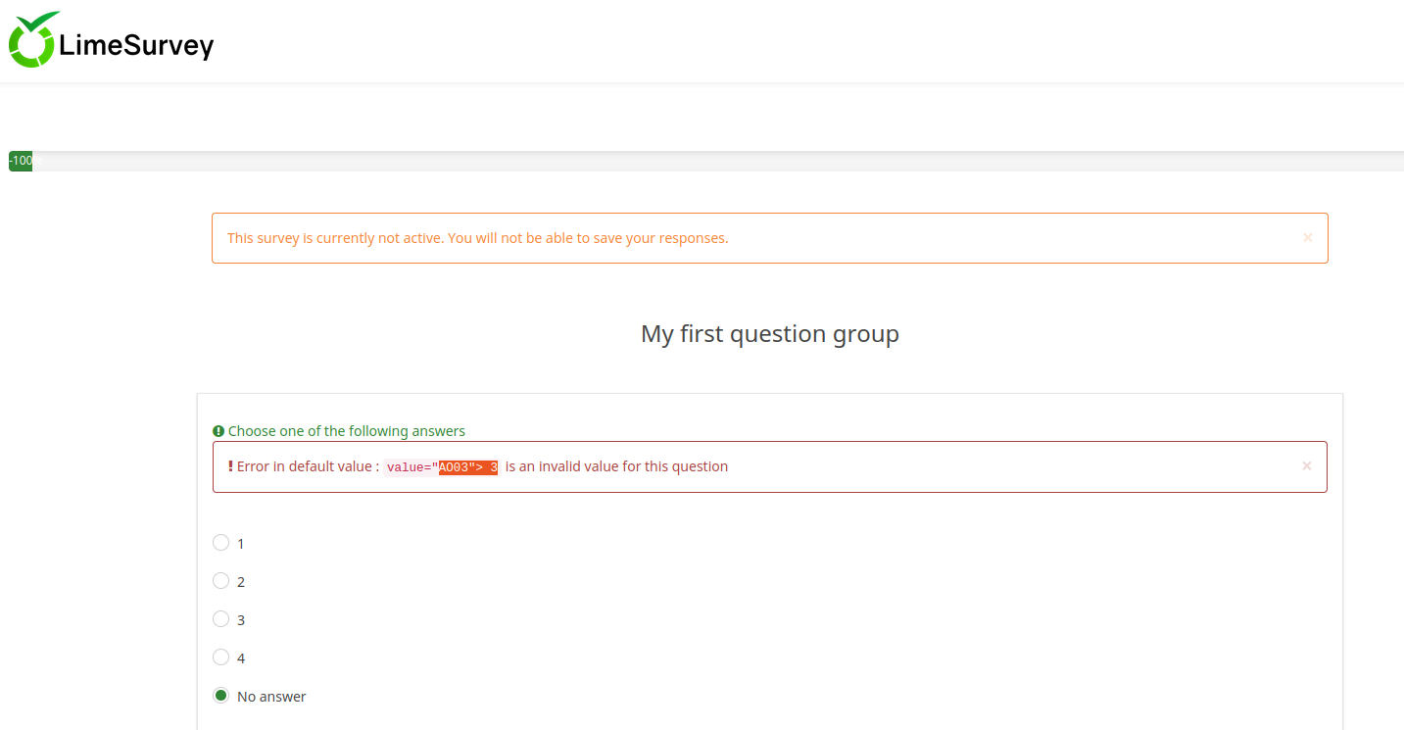Image resolution: width=1404 pixels, height=730 pixels.
Task: Select answer 4 radio button
Action: (x=221, y=657)
